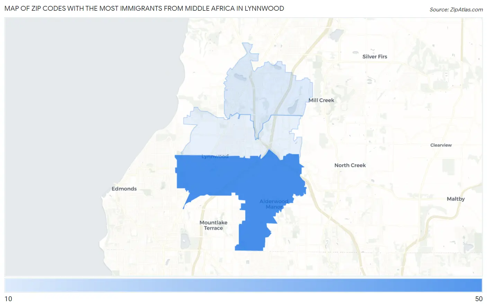Click the legend maximum value 50

coord(479,299)
